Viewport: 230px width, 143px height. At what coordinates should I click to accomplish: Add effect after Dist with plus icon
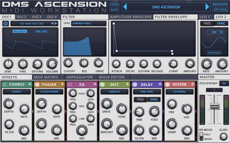(x=127, y=84)
